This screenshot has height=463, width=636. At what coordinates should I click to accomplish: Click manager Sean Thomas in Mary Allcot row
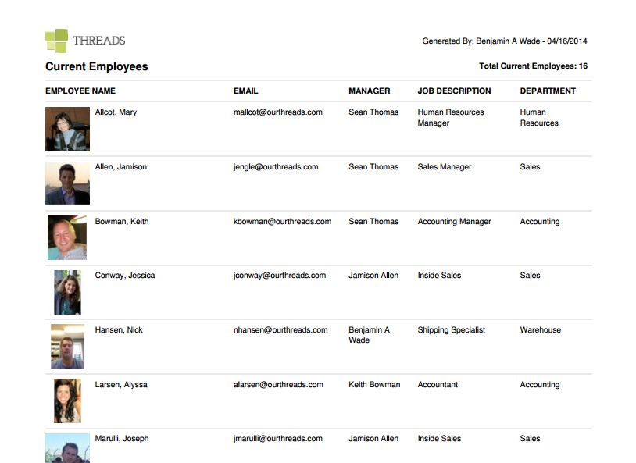(x=373, y=112)
